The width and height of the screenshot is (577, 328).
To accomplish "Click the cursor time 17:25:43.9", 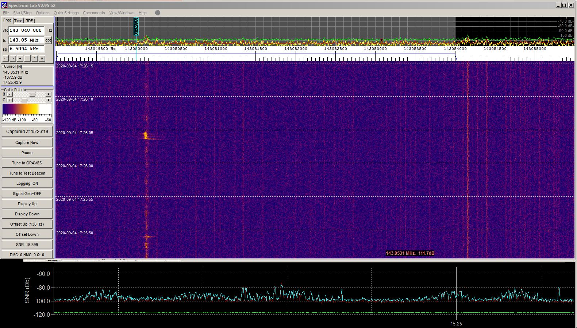I will [x=12, y=82].
